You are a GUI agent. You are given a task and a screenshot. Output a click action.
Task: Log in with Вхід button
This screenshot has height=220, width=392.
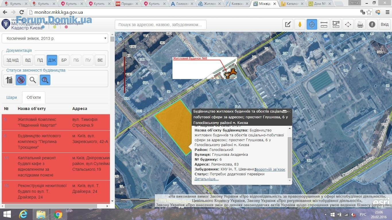385,25
